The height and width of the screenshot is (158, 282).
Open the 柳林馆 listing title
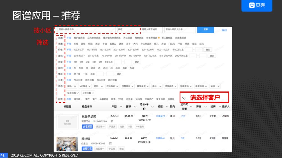coord(86,139)
